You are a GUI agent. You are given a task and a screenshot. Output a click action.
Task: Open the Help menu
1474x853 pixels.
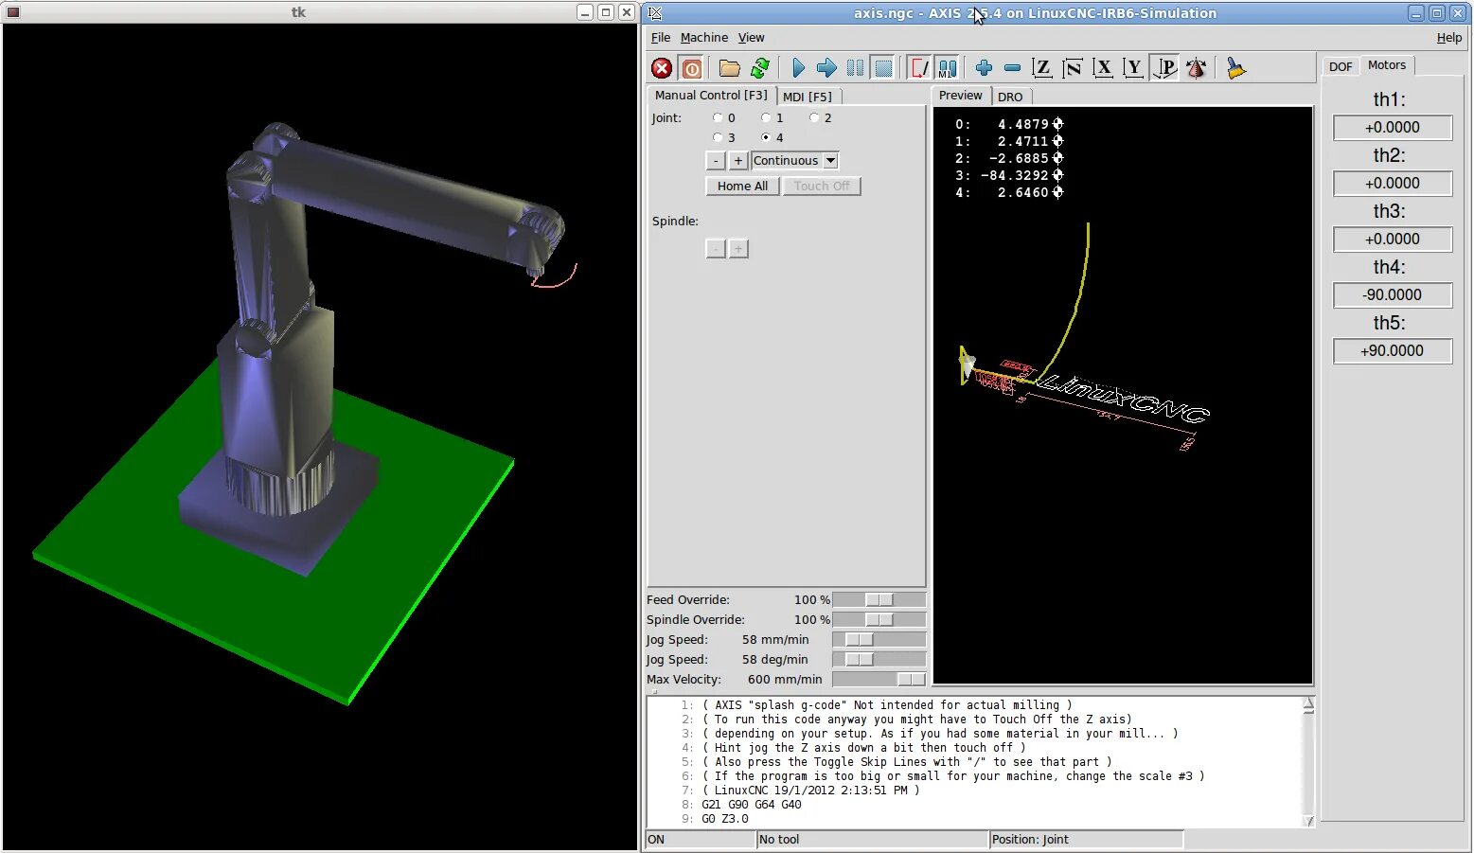tap(1449, 38)
